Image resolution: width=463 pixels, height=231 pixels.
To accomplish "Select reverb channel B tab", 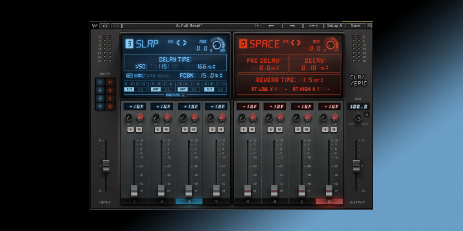I will coord(275,201).
